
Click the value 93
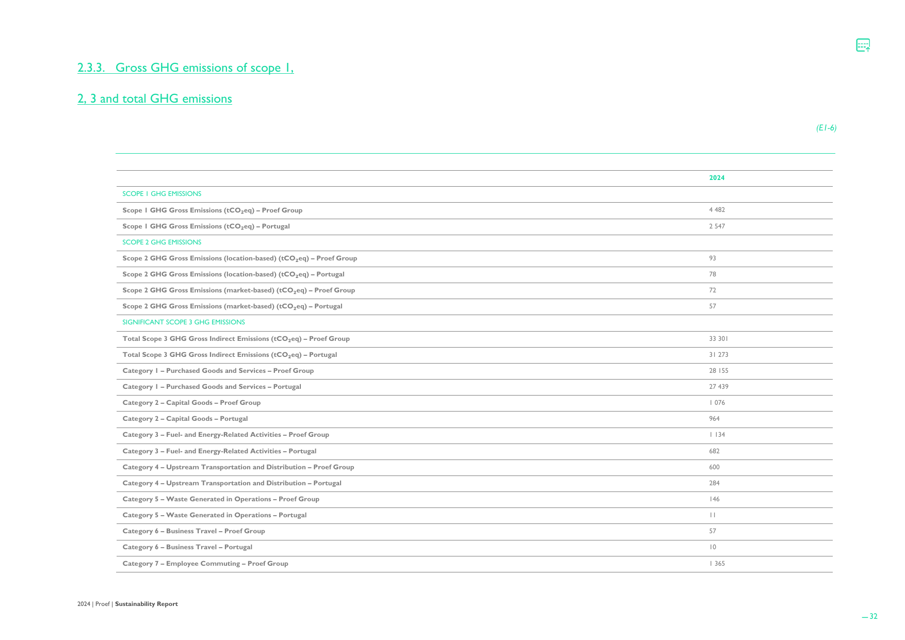713,258
